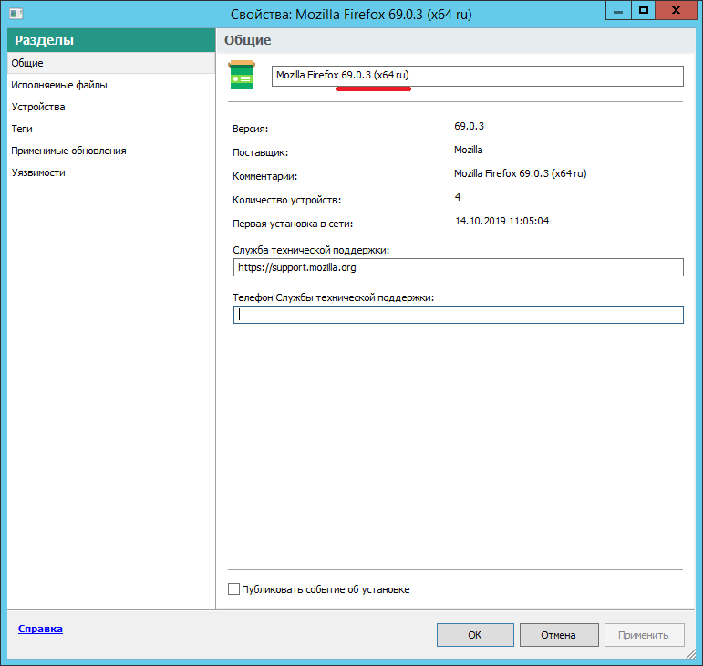The height and width of the screenshot is (666, 703).
Task: Confirm with the OK button
Action: pyautogui.click(x=475, y=635)
